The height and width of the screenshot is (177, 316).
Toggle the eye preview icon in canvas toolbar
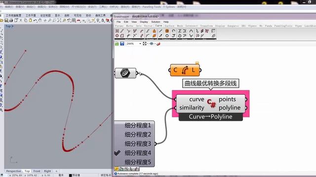pyautogui.click(x=152, y=44)
